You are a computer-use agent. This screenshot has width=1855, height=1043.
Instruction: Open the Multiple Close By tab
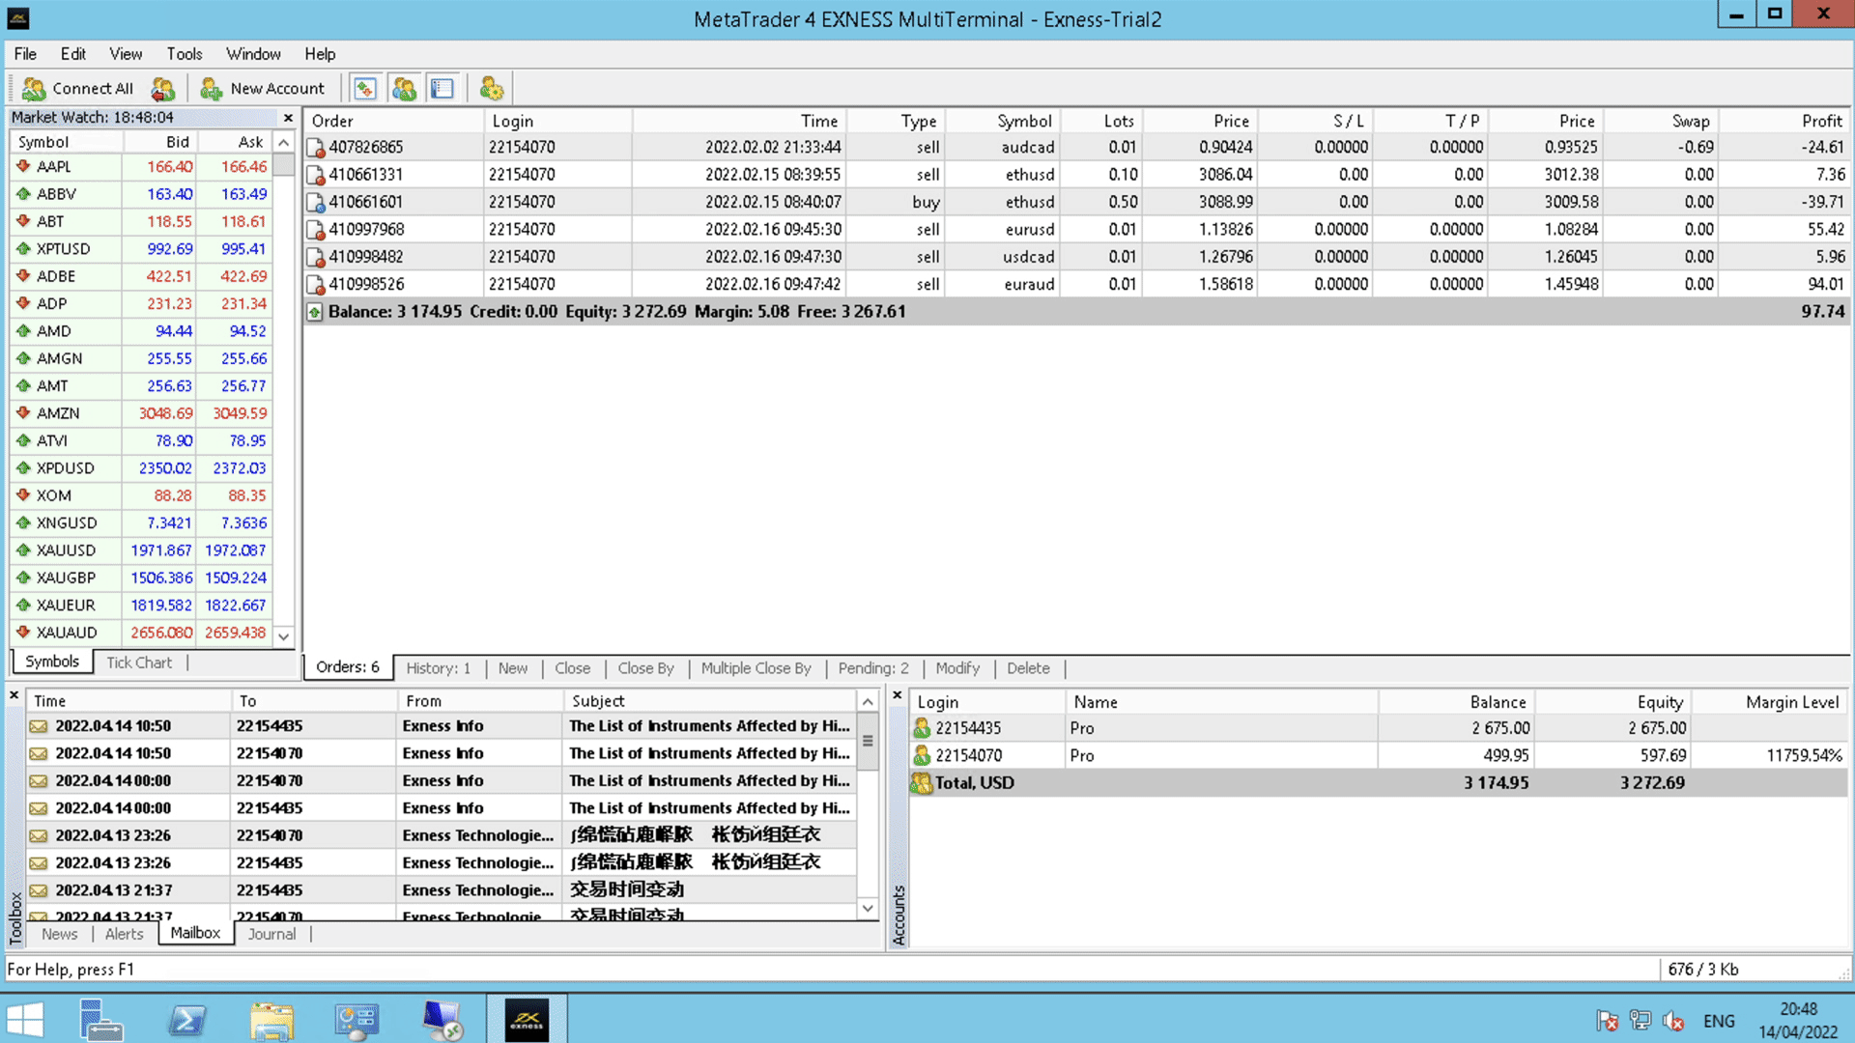point(756,668)
